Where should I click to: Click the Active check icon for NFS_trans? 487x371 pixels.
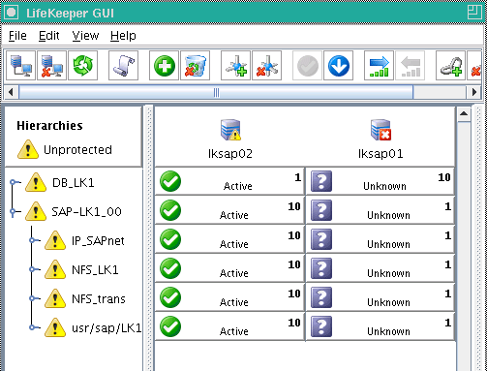coord(170,297)
